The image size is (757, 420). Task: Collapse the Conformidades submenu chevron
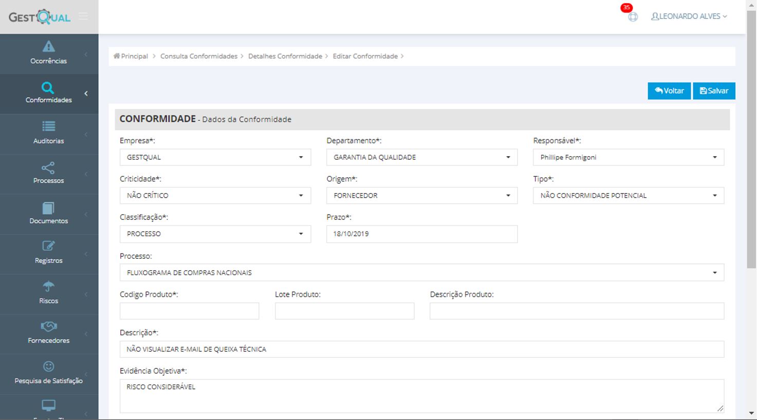click(x=86, y=93)
